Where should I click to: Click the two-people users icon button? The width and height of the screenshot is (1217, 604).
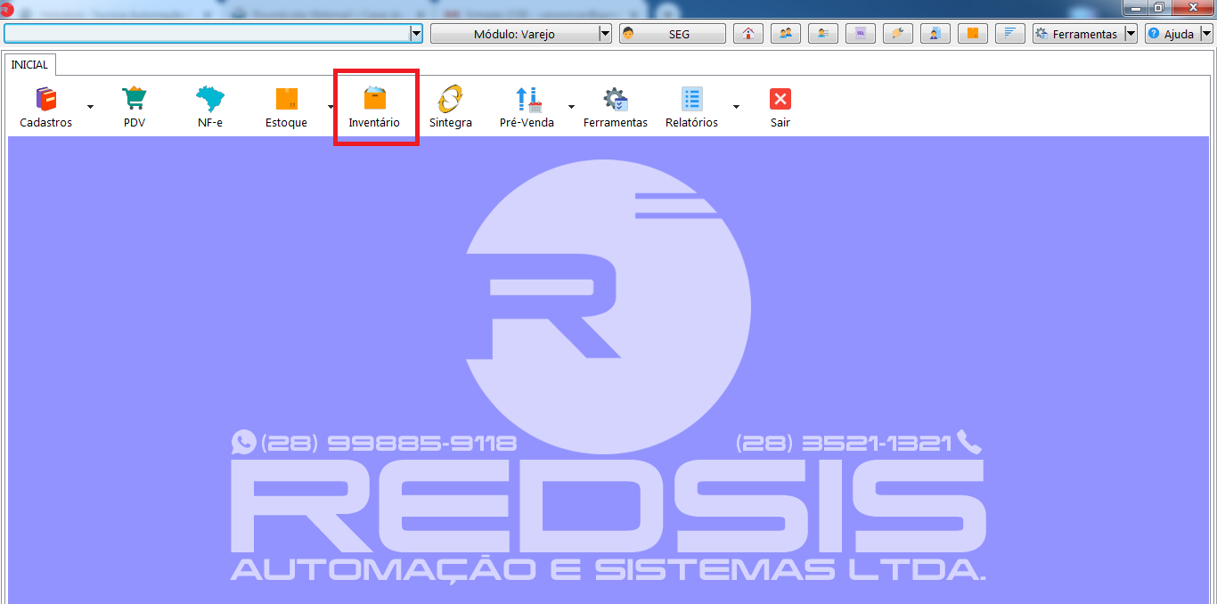pos(786,34)
